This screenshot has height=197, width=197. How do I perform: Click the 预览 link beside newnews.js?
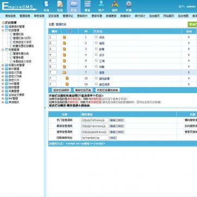(x=120, y=126)
